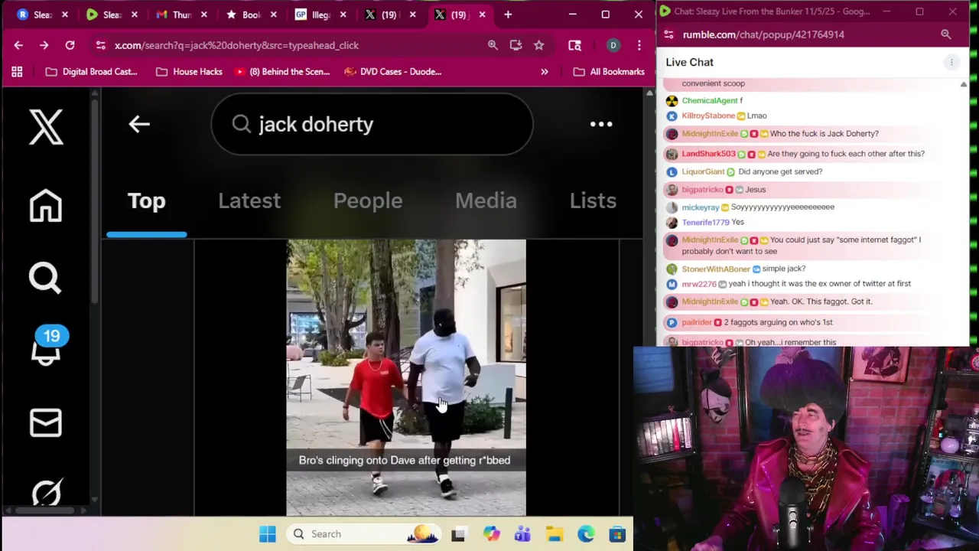The height and width of the screenshot is (551, 979).
Task: Open the X logo home link
Action: pos(46,126)
